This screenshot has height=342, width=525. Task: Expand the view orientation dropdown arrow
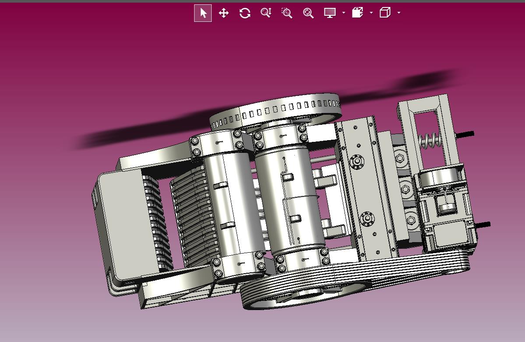399,13
